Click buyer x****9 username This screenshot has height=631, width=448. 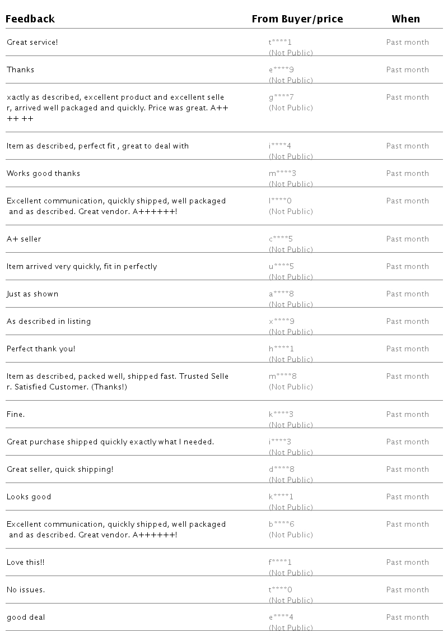pos(282,321)
